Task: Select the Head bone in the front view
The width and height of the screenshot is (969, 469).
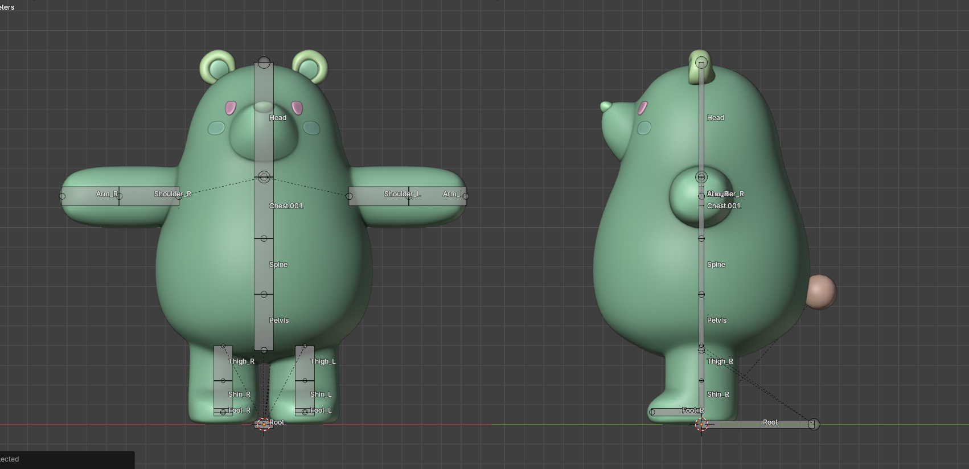Action: (264, 120)
